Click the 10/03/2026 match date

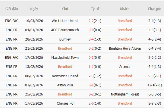click(x=34, y=21)
